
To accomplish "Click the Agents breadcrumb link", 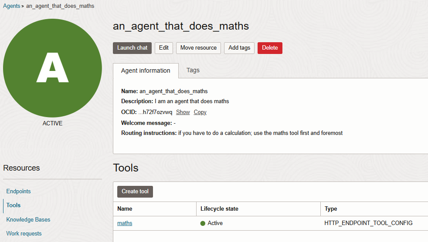I will (11, 6).
